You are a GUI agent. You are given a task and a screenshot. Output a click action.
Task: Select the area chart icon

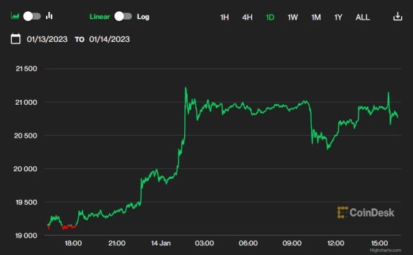(15, 16)
